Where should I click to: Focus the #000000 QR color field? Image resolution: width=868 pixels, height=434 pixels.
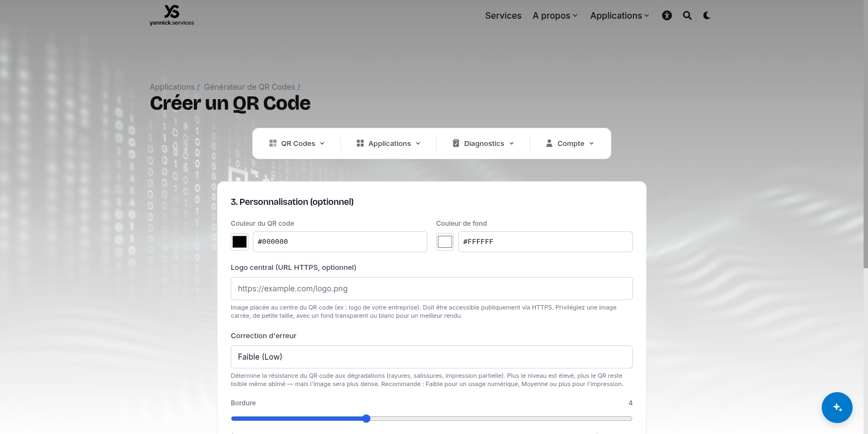point(340,242)
